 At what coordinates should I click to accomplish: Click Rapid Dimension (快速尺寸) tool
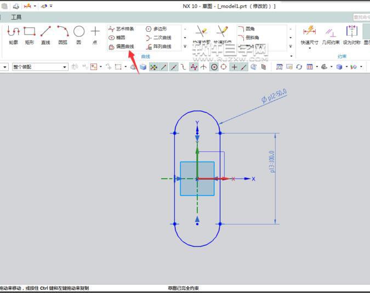coord(309,35)
